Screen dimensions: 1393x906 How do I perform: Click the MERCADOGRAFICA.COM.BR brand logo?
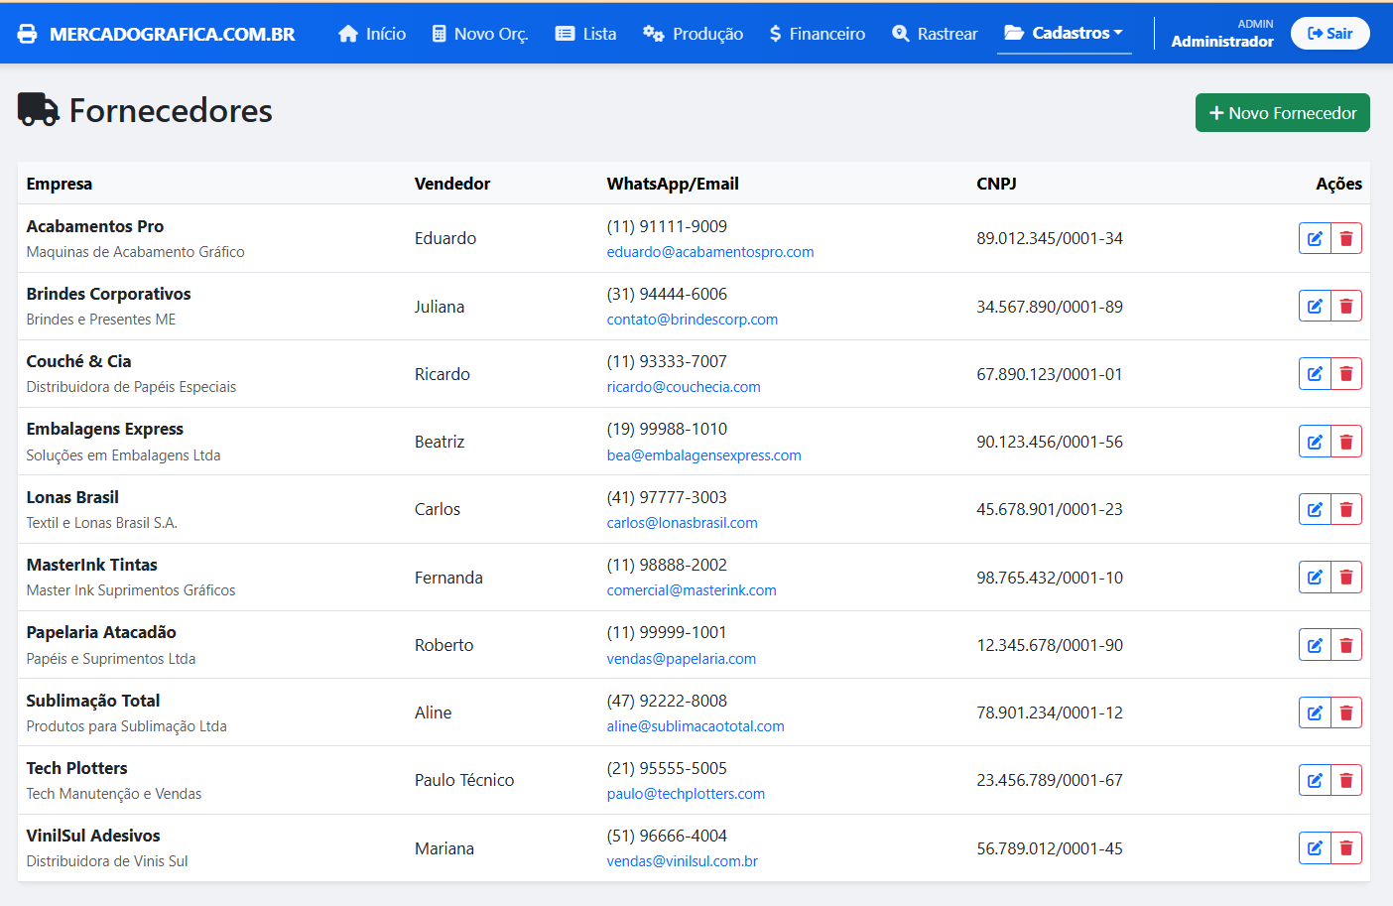coord(157,34)
